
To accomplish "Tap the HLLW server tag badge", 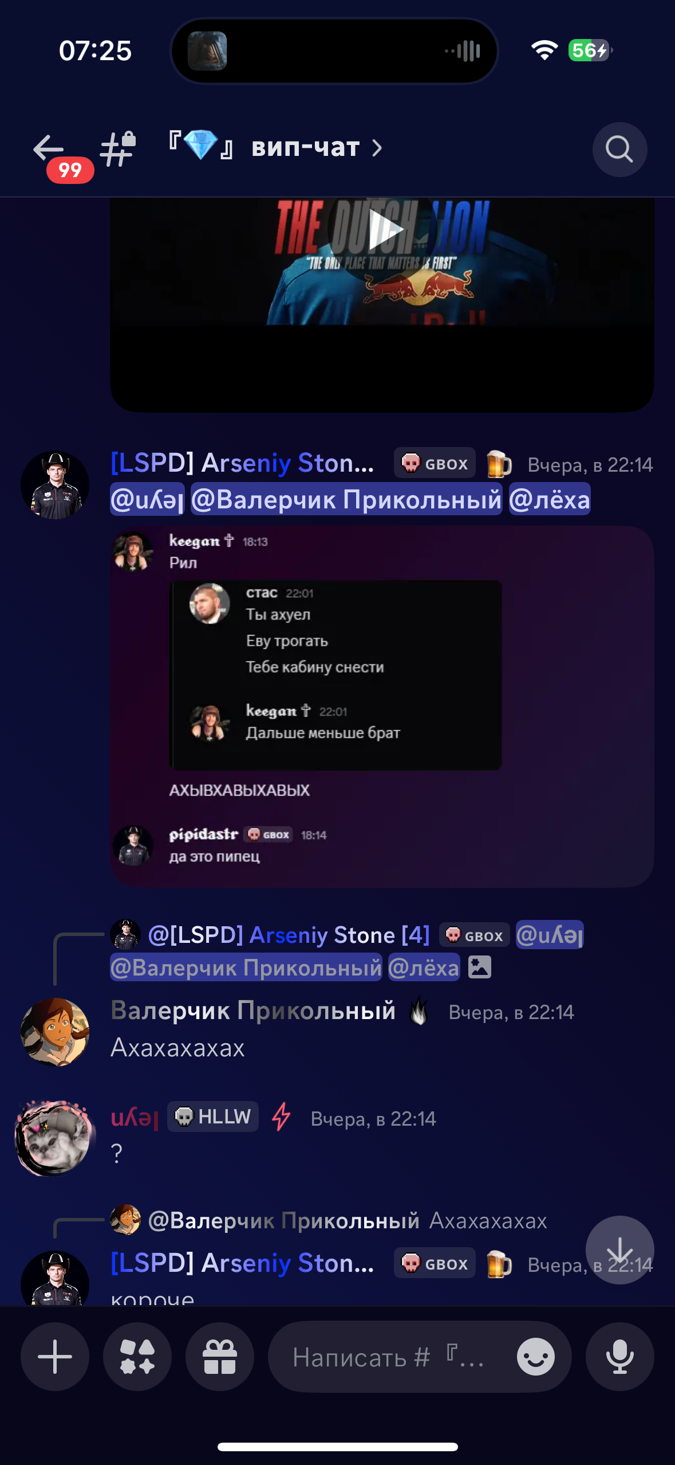I will pyautogui.click(x=213, y=1117).
